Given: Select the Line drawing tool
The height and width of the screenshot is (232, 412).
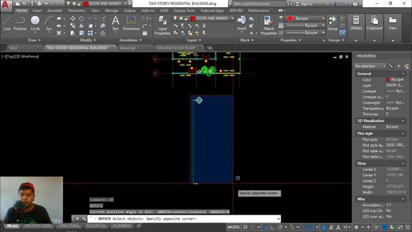Looking at the screenshot, I should pyautogui.click(x=7, y=23).
